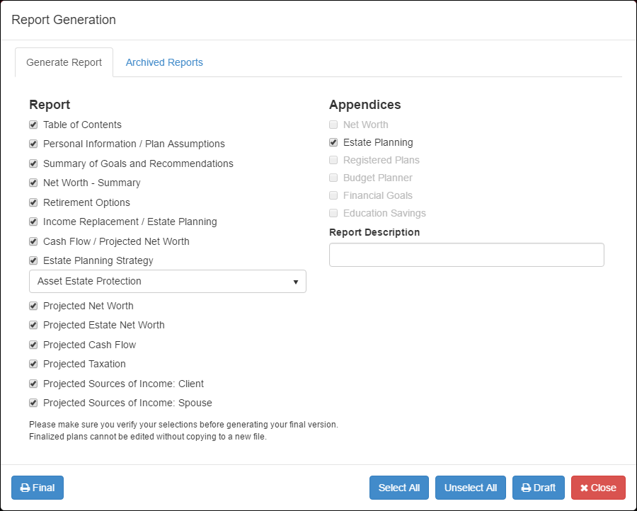Click the Unselect All button
This screenshot has width=637, height=511.
pos(470,488)
